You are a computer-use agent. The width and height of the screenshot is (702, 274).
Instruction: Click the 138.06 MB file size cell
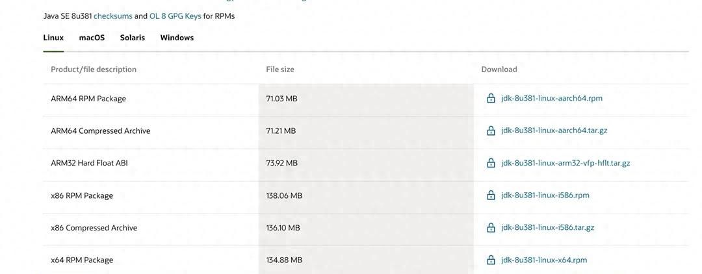pyautogui.click(x=284, y=195)
